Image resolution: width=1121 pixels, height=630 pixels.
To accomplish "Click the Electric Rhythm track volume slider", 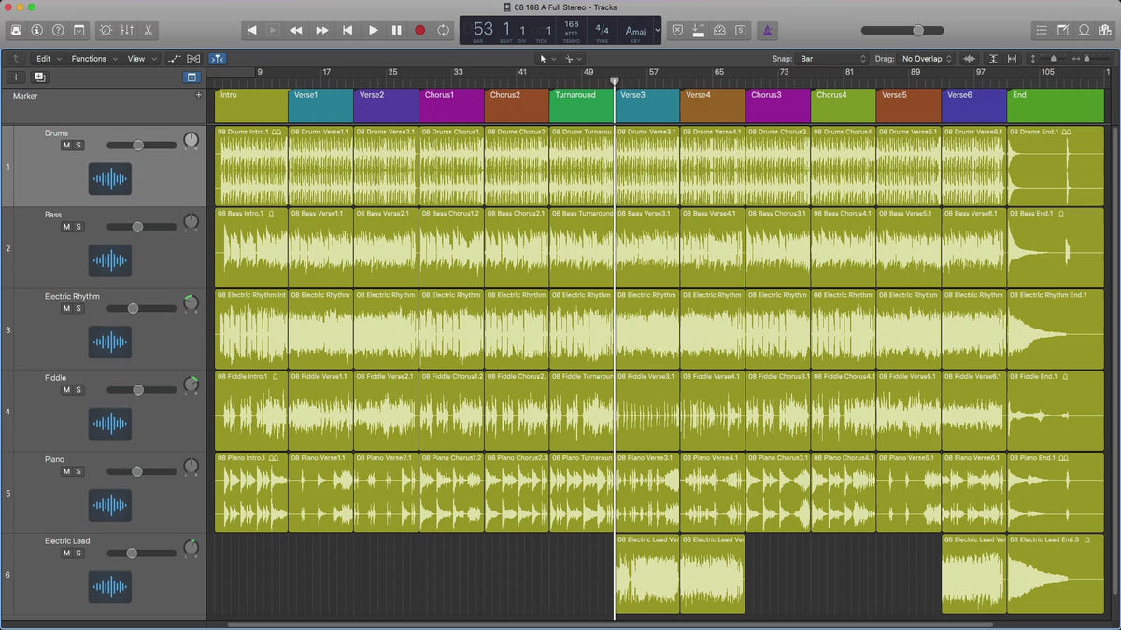I will (x=134, y=308).
